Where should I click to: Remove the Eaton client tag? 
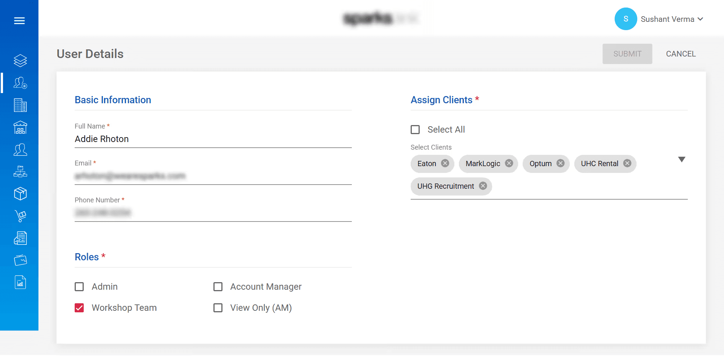[445, 163]
